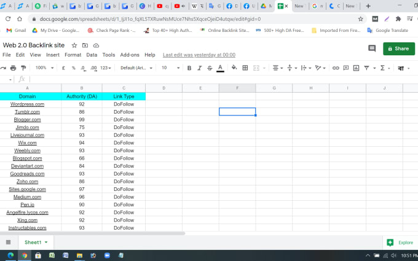The width and height of the screenshot is (418, 261).
Task: Bookmark this page with star icon
Action: click(360, 19)
